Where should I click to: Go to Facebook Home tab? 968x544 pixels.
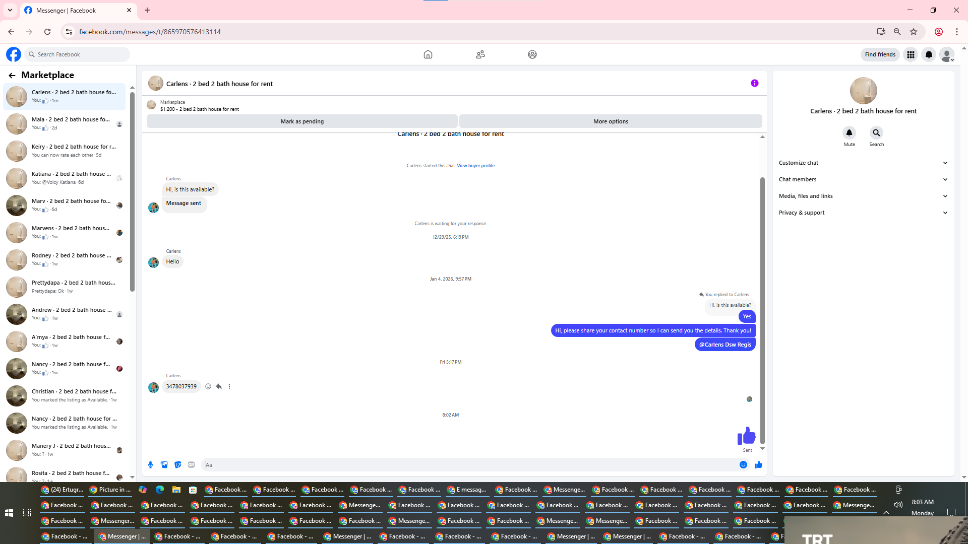(428, 54)
